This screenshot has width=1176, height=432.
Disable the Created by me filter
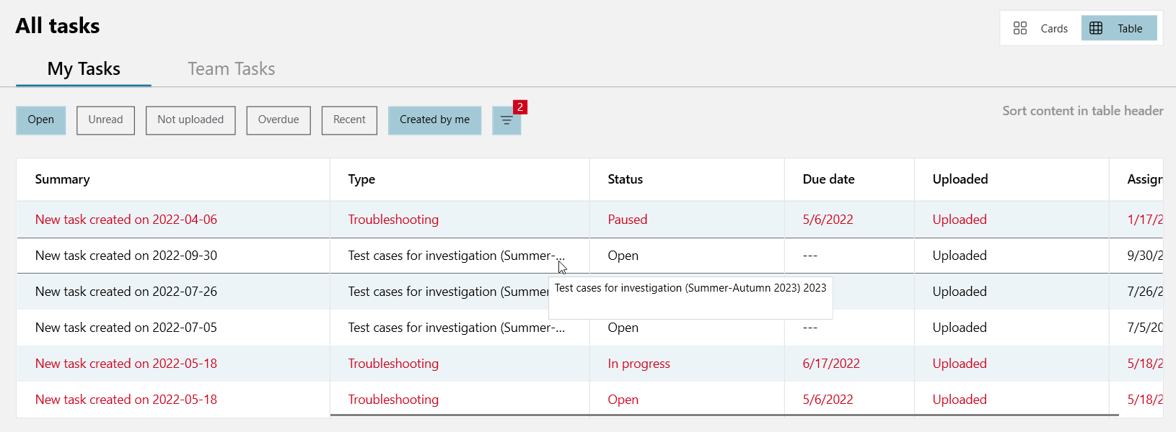434,120
